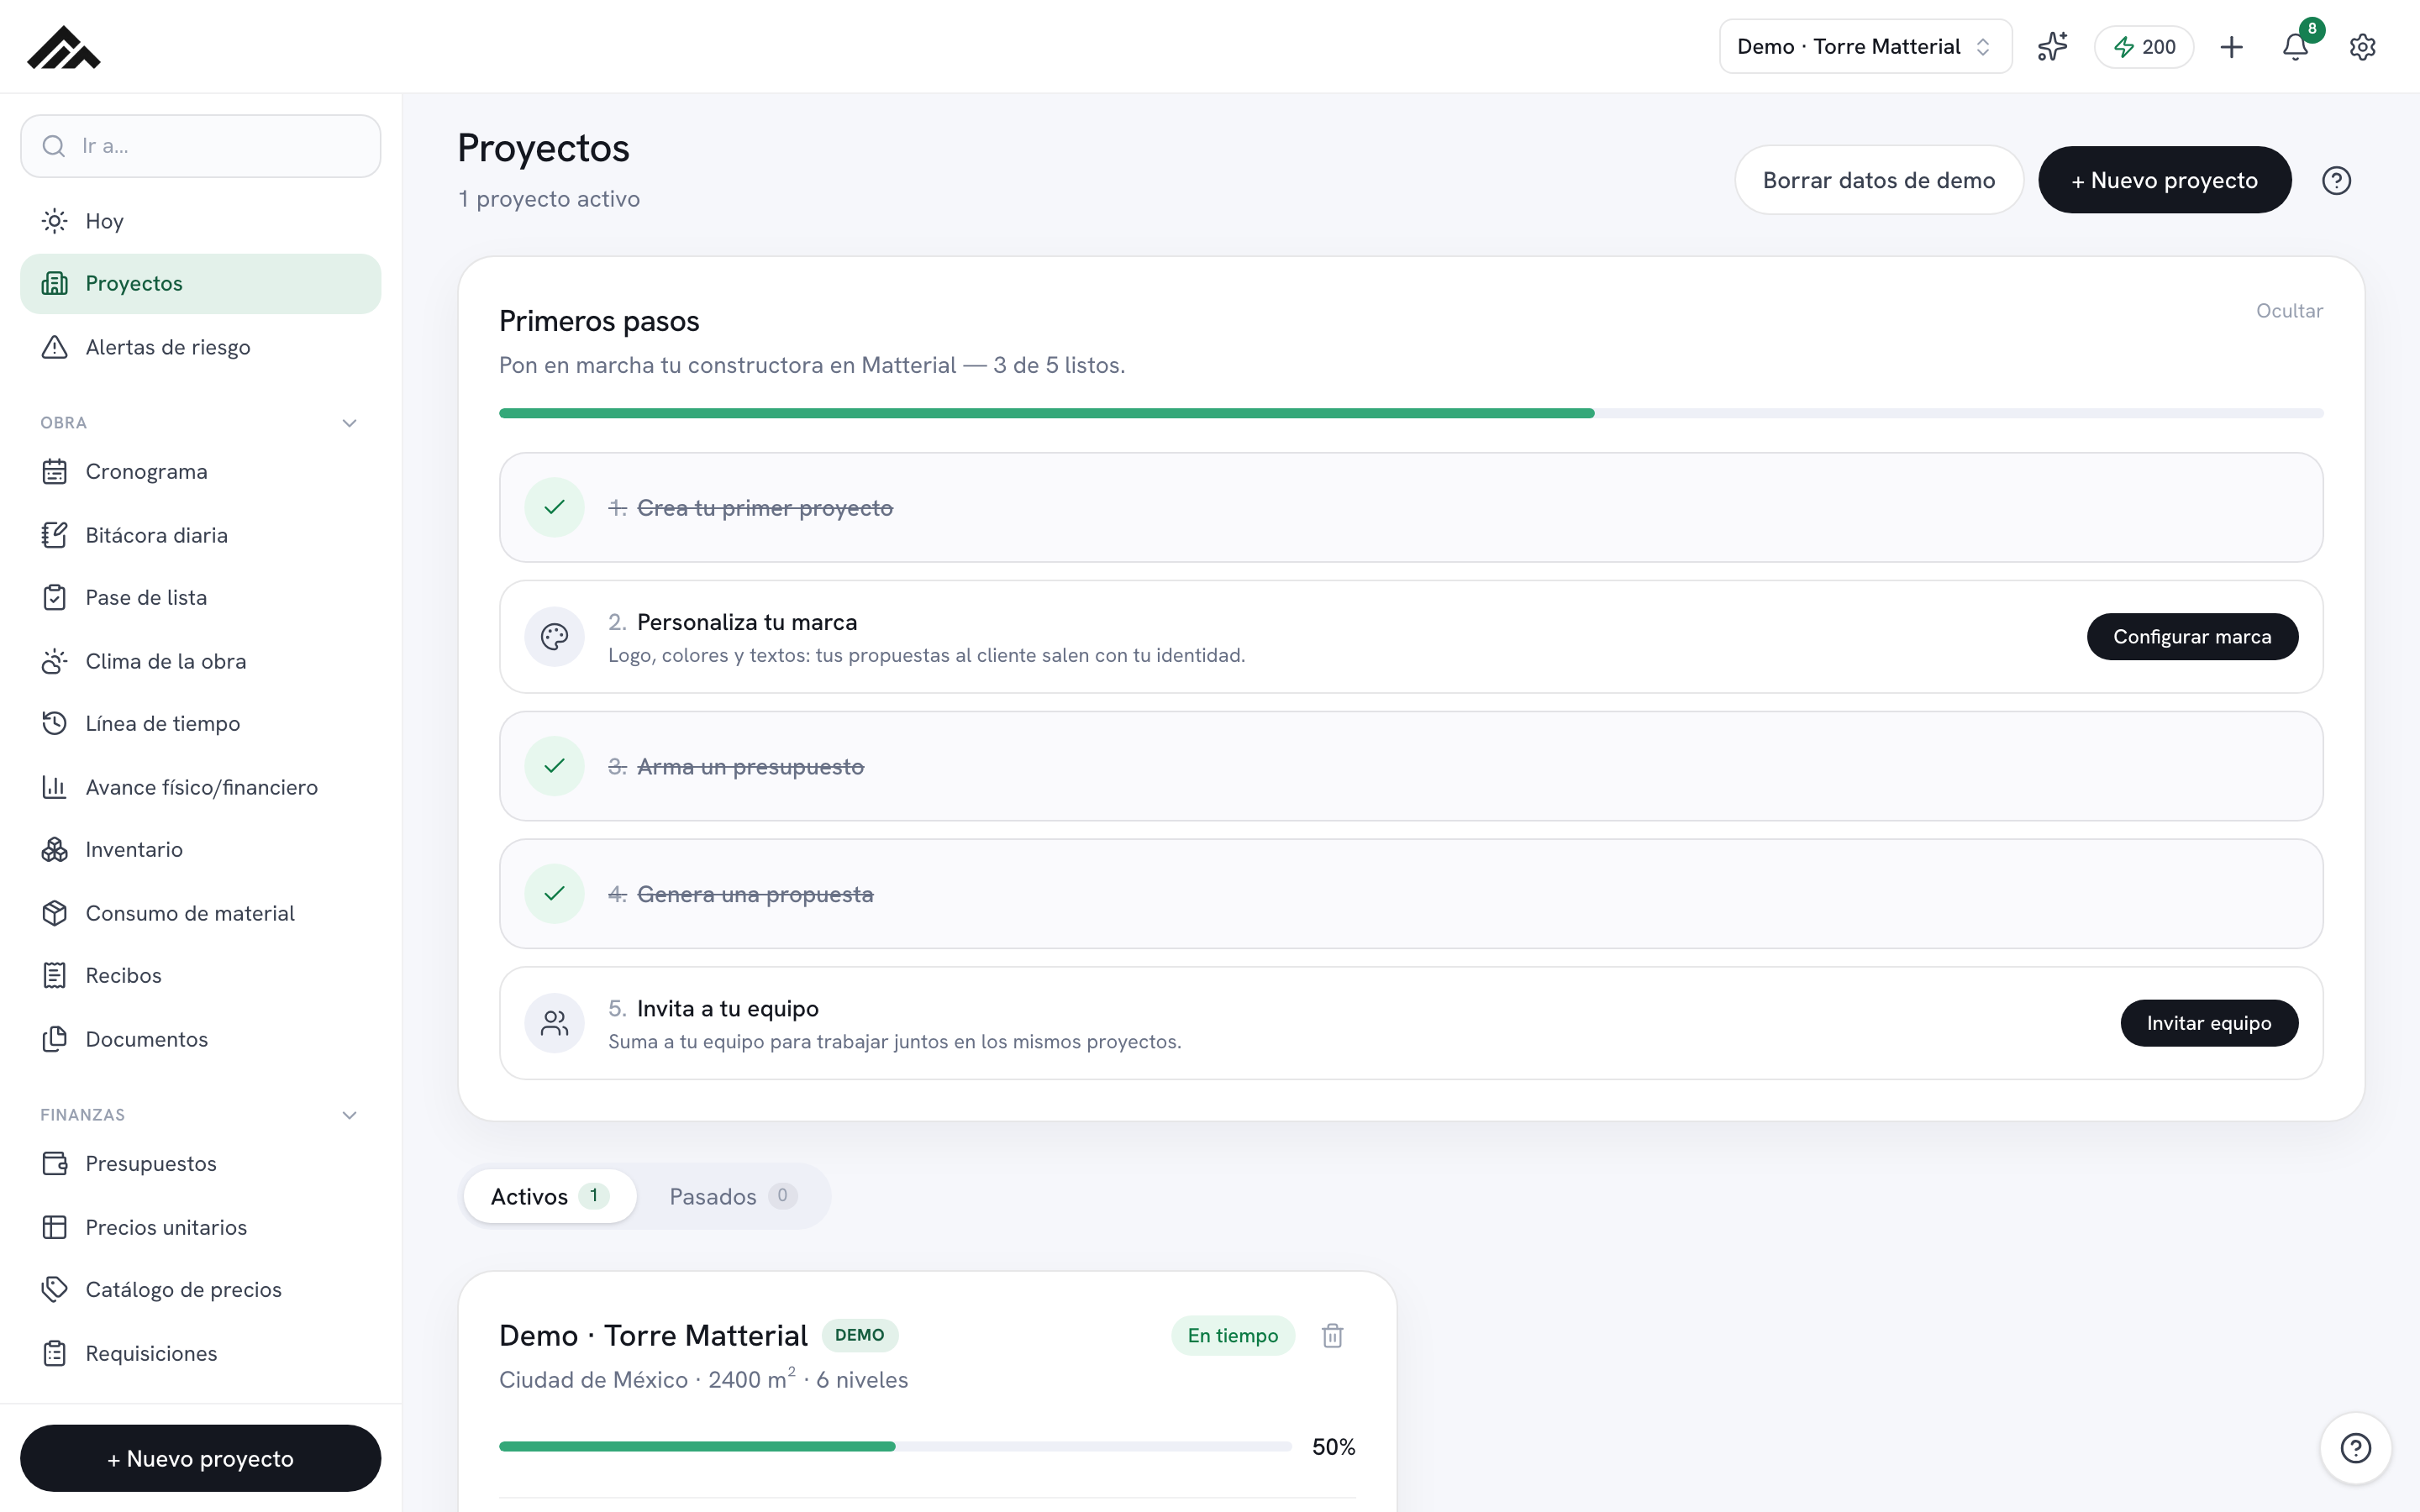Open Precios unitarios in sidebar
Viewport: 2420px width, 1512px height.
point(201,1227)
